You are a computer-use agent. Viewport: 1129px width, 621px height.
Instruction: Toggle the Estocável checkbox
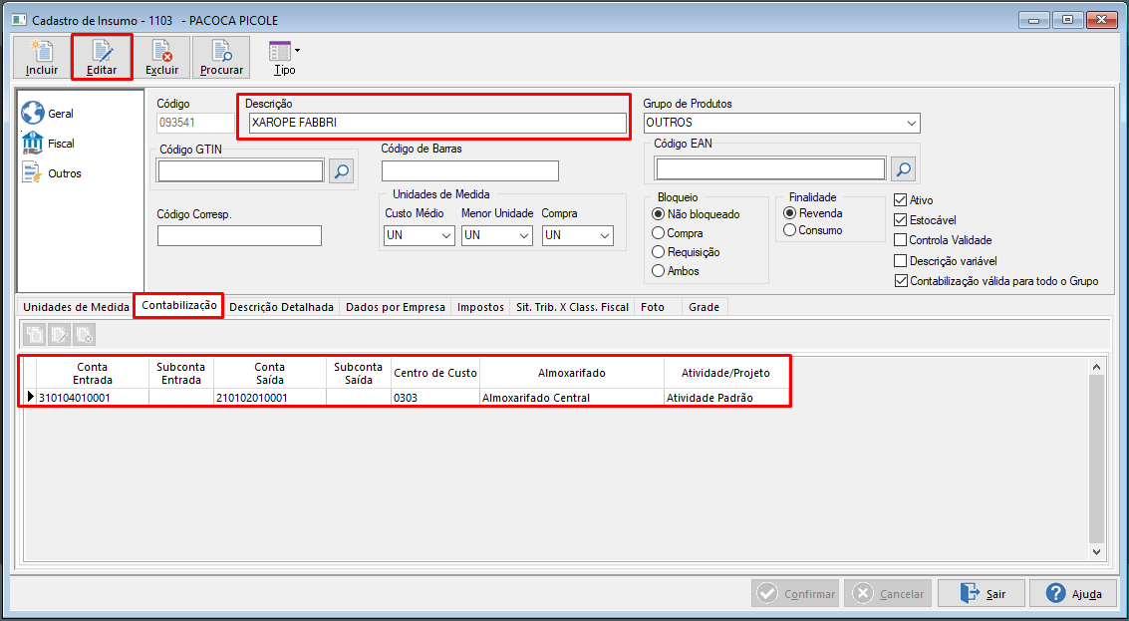(x=900, y=219)
